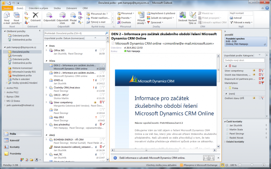Open the Filtrovat e-maily dropdown
The image size is (271, 169).
(x=241, y=22)
